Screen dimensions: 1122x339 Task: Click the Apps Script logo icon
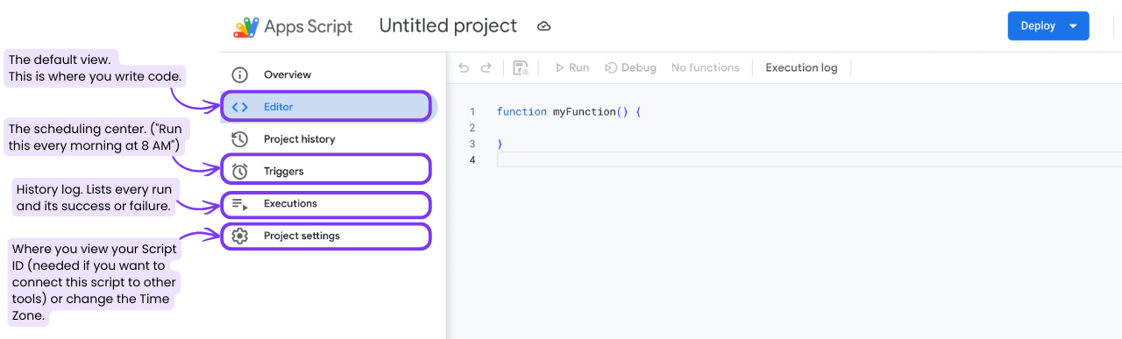(x=245, y=27)
